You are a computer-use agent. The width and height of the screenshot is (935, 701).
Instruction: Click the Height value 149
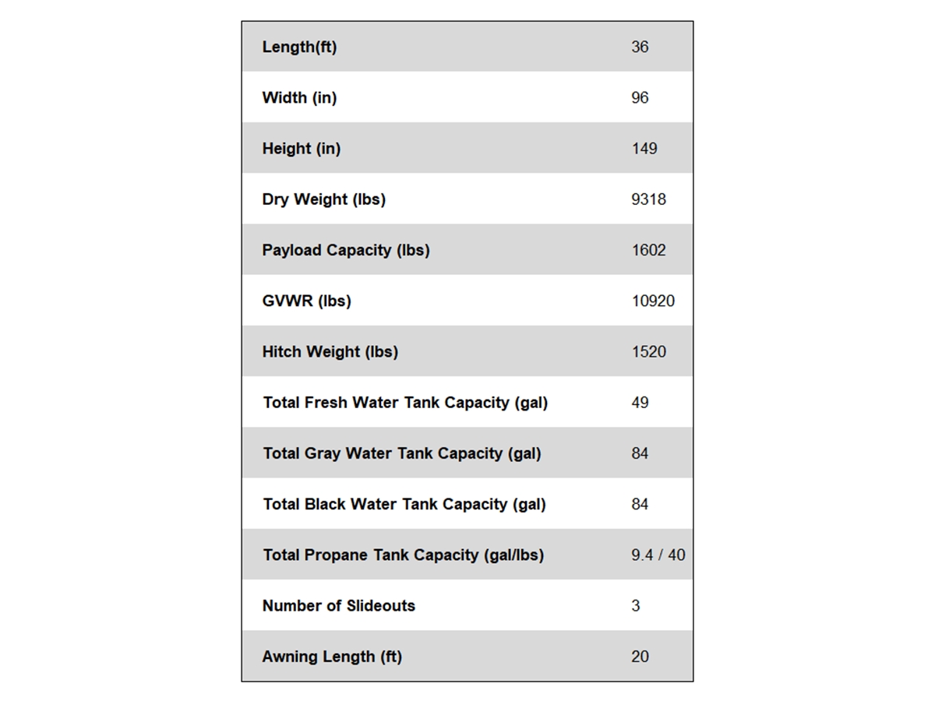(x=644, y=149)
